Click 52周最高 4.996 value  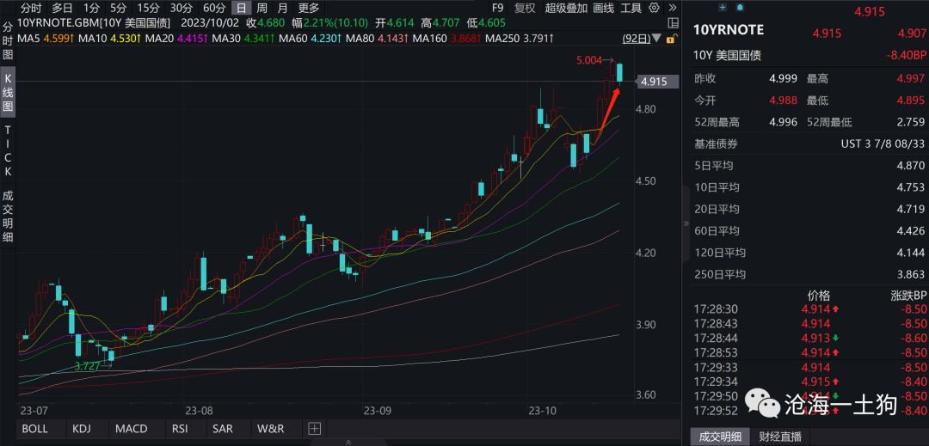(x=784, y=122)
